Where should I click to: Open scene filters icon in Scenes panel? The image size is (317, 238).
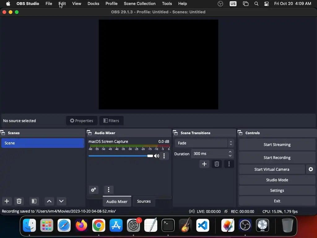[34, 201]
